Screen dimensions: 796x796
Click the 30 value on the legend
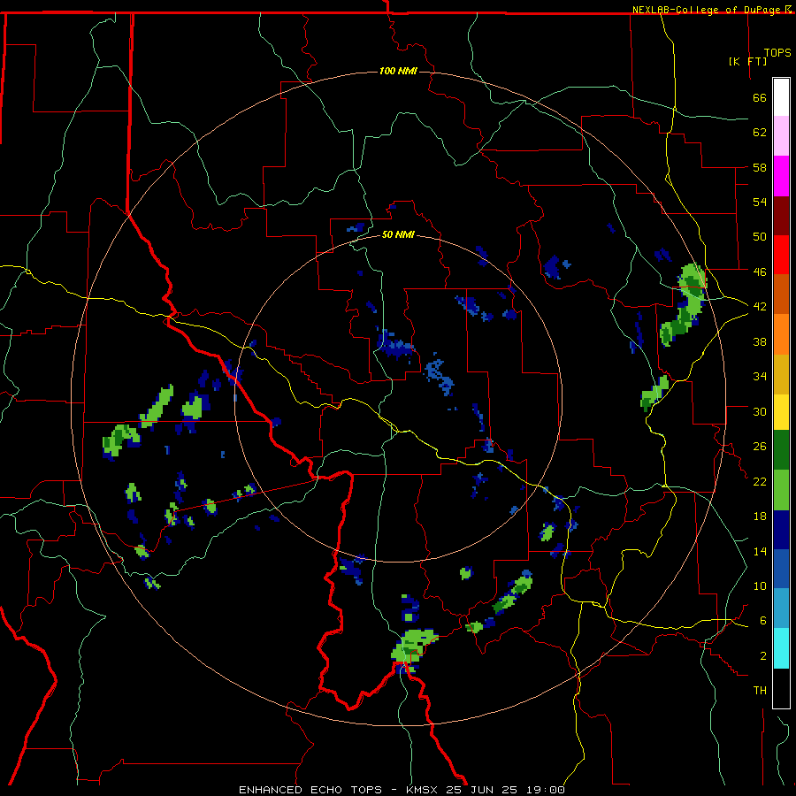(760, 411)
